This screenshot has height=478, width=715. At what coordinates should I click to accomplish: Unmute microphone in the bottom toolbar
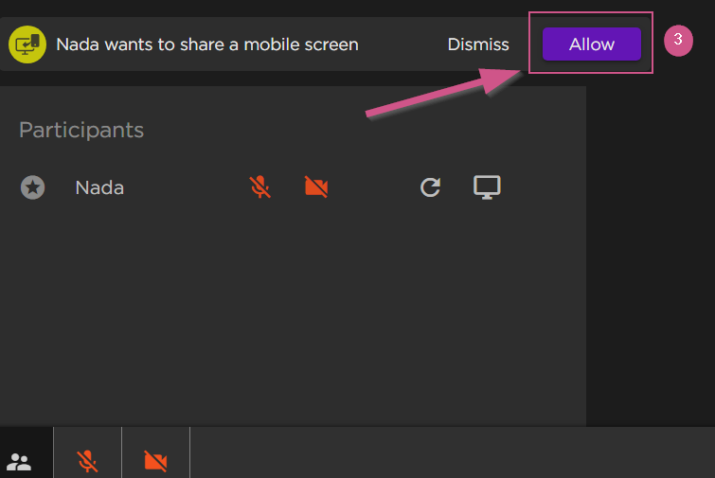pyautogui.click(x=87, y=461)
